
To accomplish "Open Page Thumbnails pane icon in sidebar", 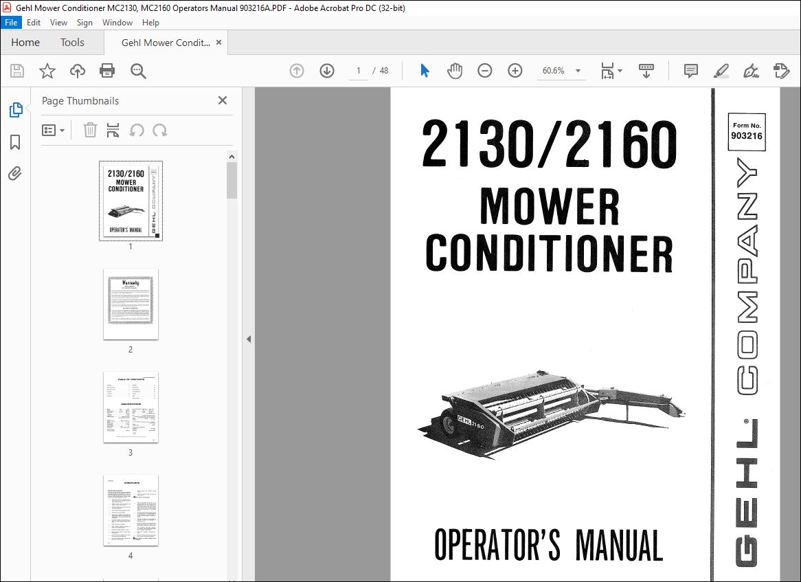I will [15, 109].
